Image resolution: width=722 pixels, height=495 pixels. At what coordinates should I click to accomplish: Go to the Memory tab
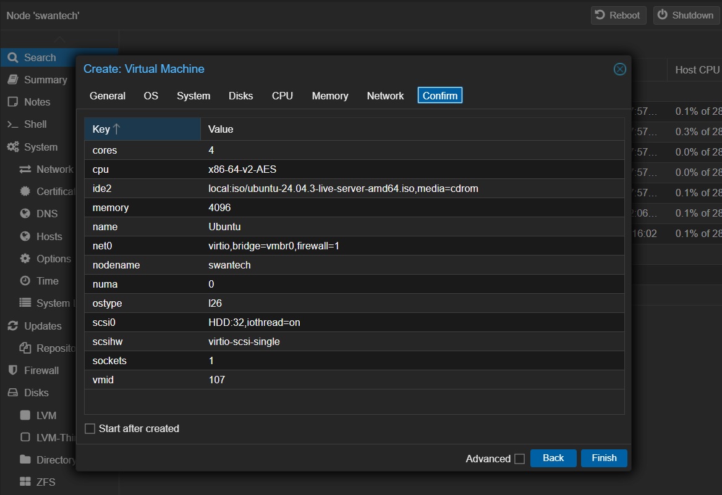pos(330,96)
